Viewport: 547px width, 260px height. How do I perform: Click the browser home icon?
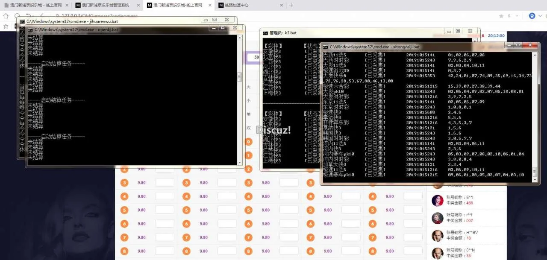click(6, 16)
